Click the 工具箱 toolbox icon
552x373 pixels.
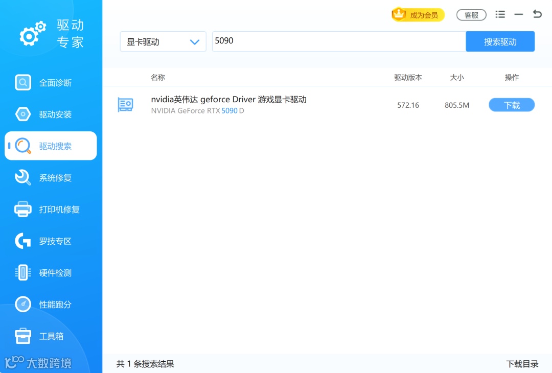click(x=23, y=336)
